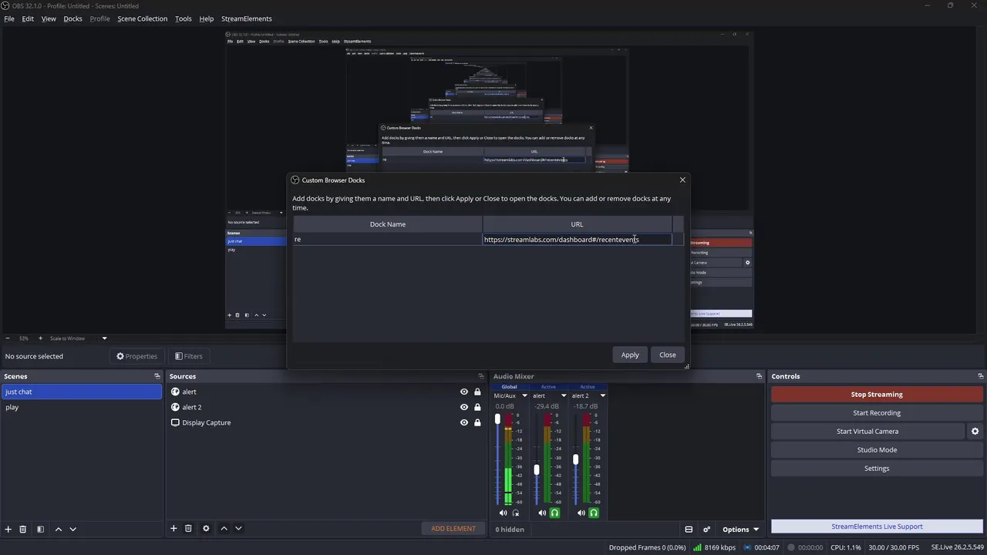Viewport: 987px width, 555px height.
Task: Float the Controls dock via its header icon
Action: coord(980,376)
